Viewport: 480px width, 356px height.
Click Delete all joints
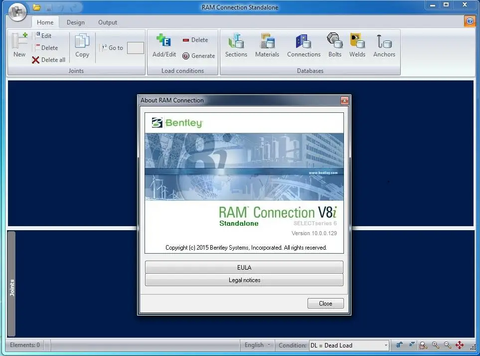49,60
